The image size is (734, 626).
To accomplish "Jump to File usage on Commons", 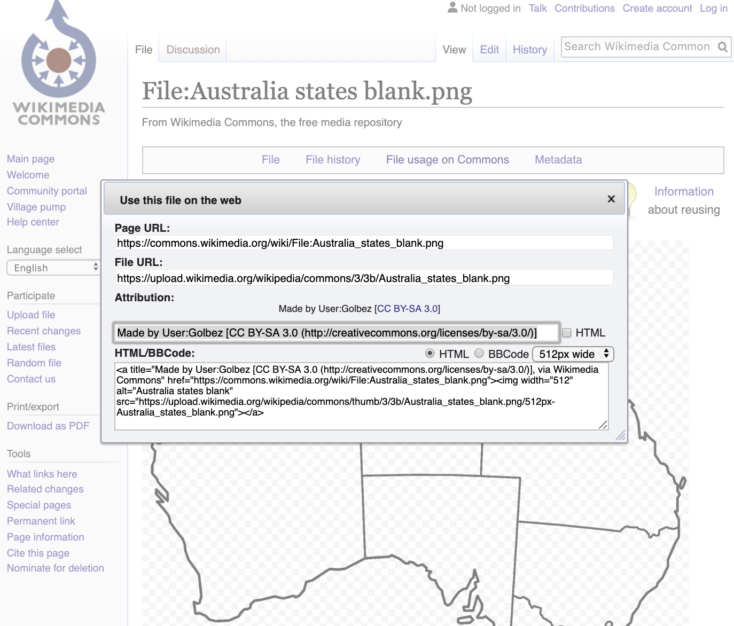I will (448, 160).
